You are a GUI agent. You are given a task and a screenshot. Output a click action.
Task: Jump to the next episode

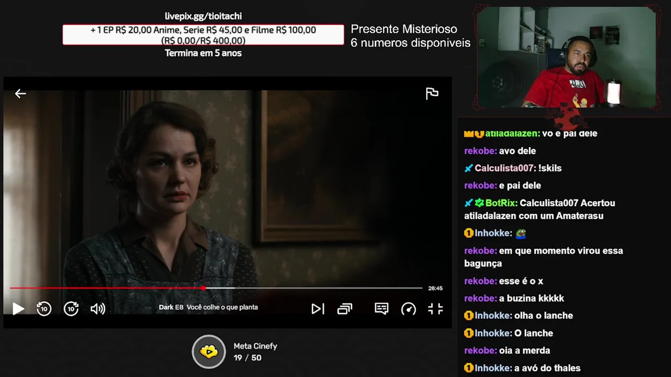[318, 309]
